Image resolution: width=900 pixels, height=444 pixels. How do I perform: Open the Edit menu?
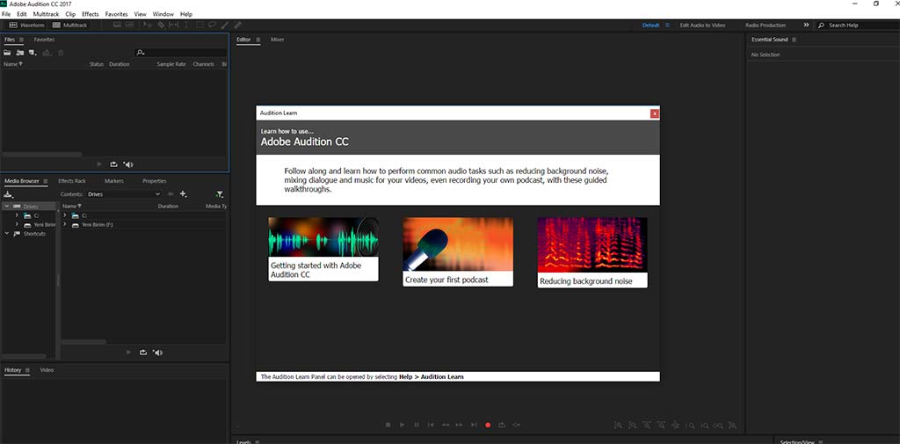coord(22,14)
